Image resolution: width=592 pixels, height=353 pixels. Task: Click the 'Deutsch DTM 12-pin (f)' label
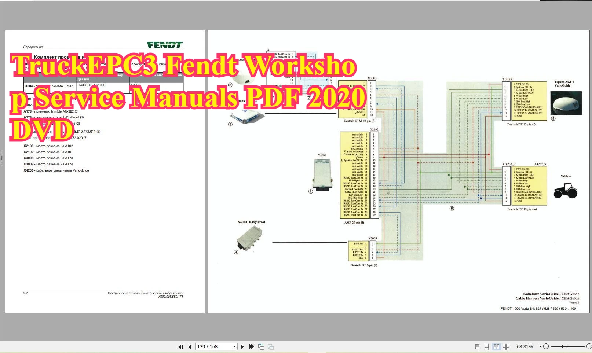point(359,121)
